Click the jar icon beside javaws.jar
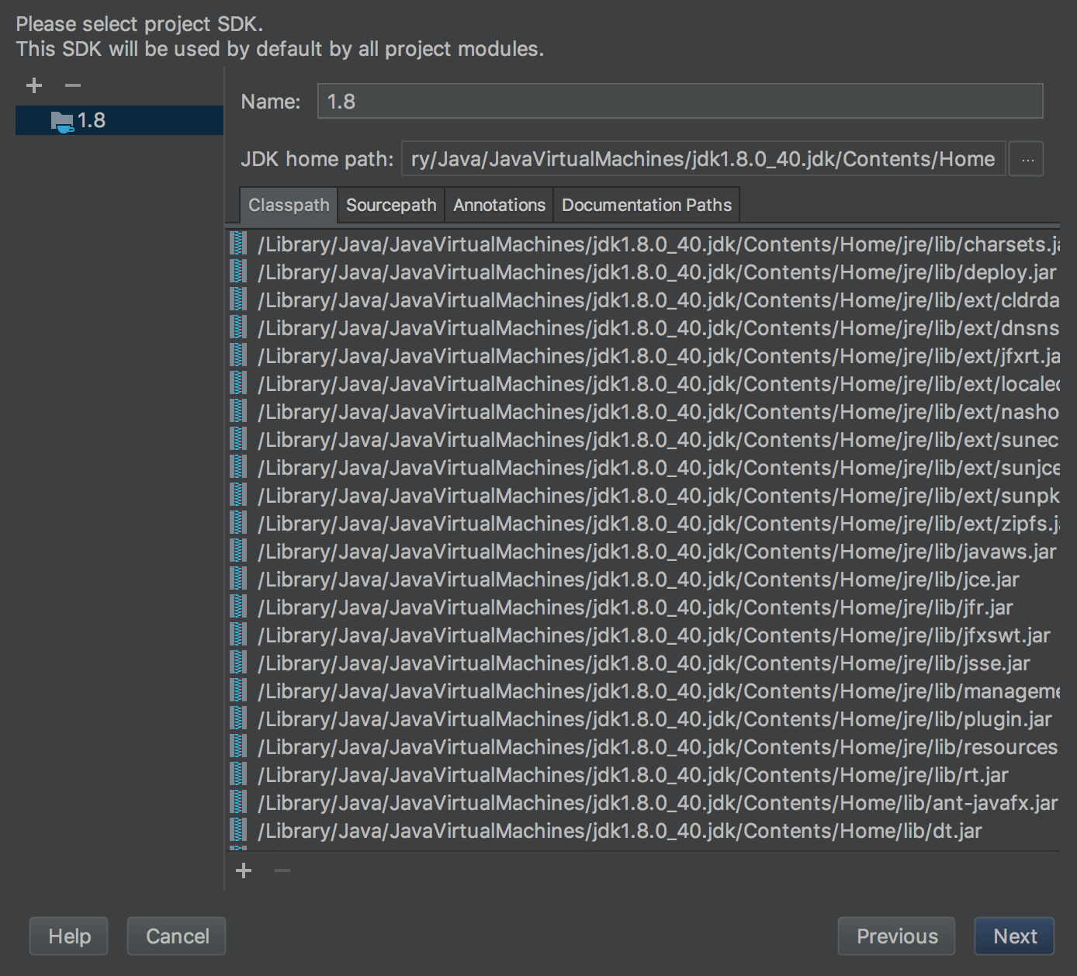Screen dimensions: 1077x976 237,551
